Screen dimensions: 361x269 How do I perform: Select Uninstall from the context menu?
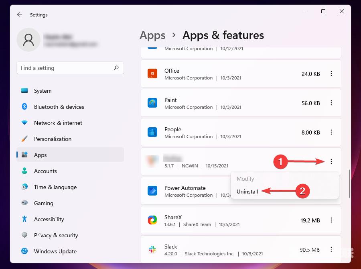[x=247, y=192]
